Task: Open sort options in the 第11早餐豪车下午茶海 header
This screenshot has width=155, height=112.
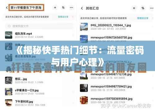Action: coord(63,7)
